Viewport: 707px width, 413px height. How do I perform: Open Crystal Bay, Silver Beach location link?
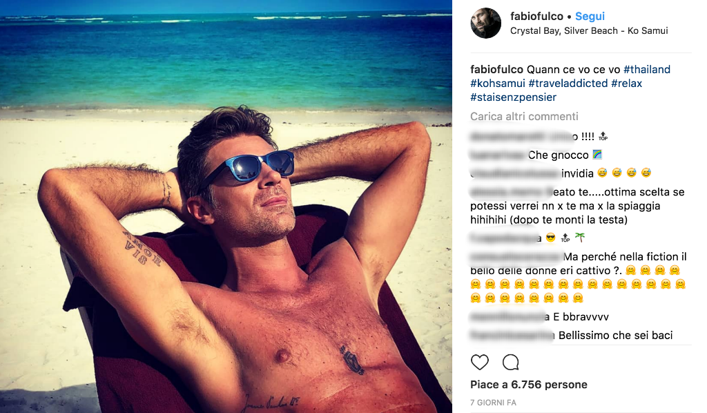click(x=589, y=30)
